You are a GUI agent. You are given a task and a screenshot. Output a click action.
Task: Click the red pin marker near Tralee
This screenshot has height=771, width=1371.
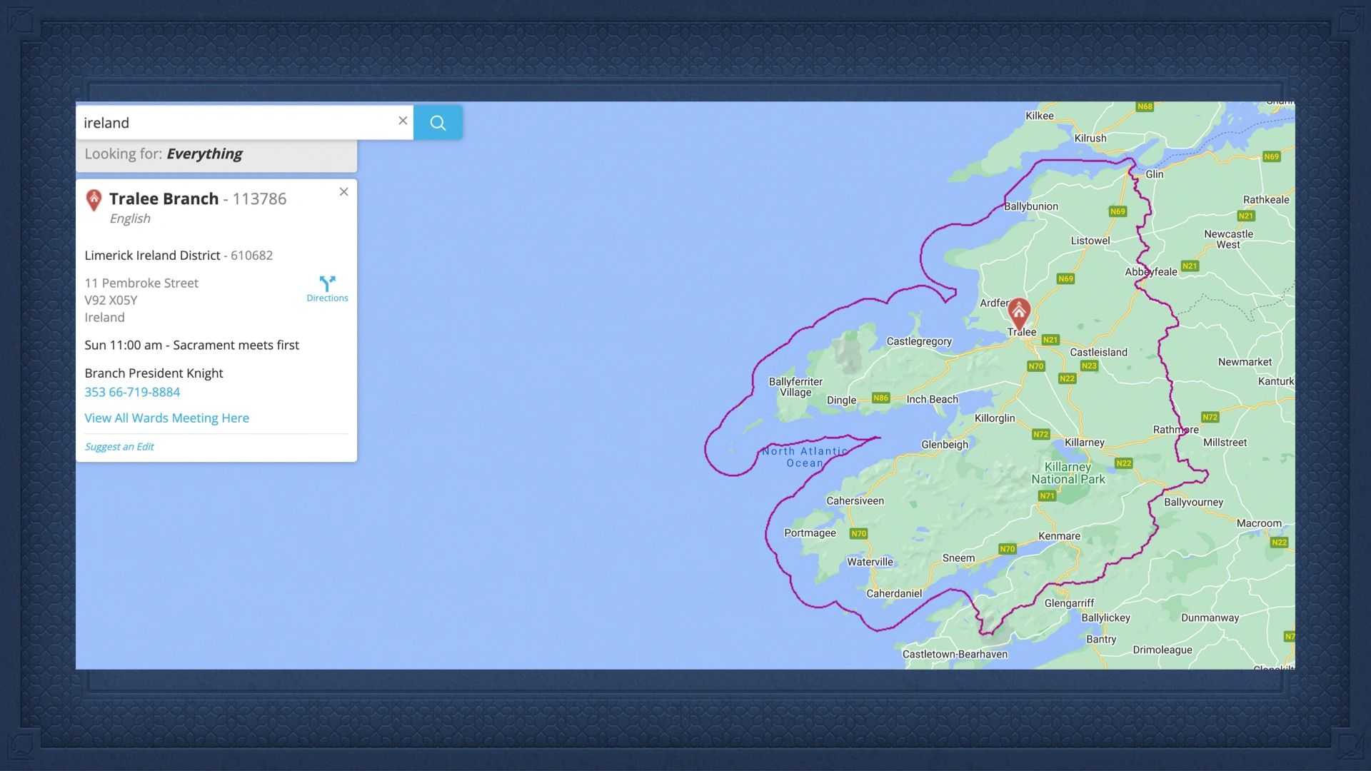click(1019, 312)
